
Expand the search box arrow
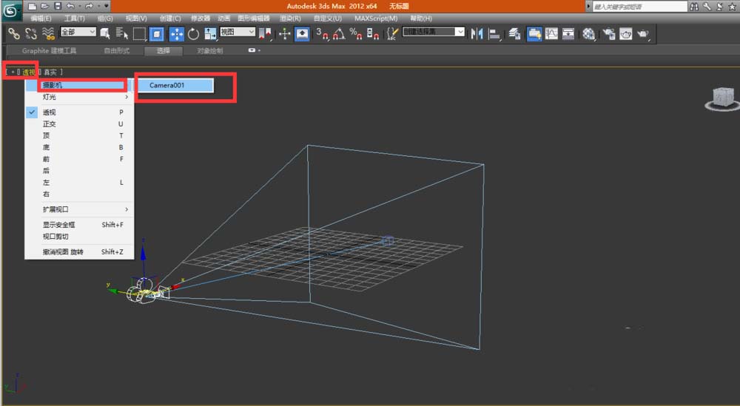(588, 6)
